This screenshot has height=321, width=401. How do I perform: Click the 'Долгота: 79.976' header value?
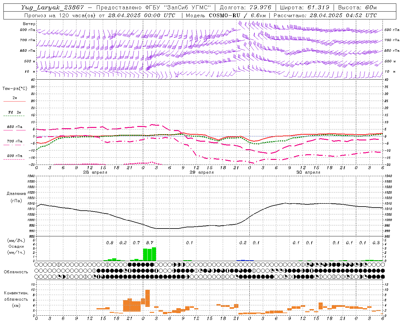click(x=246, y=8)
